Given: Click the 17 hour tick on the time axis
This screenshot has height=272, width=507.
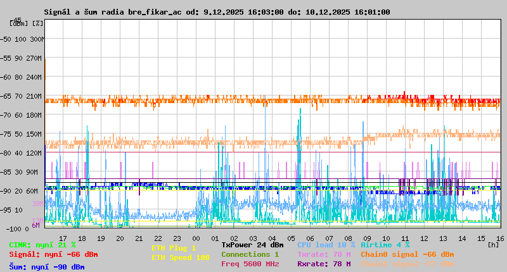Looking at the screenshot, I should coord(63,238).
